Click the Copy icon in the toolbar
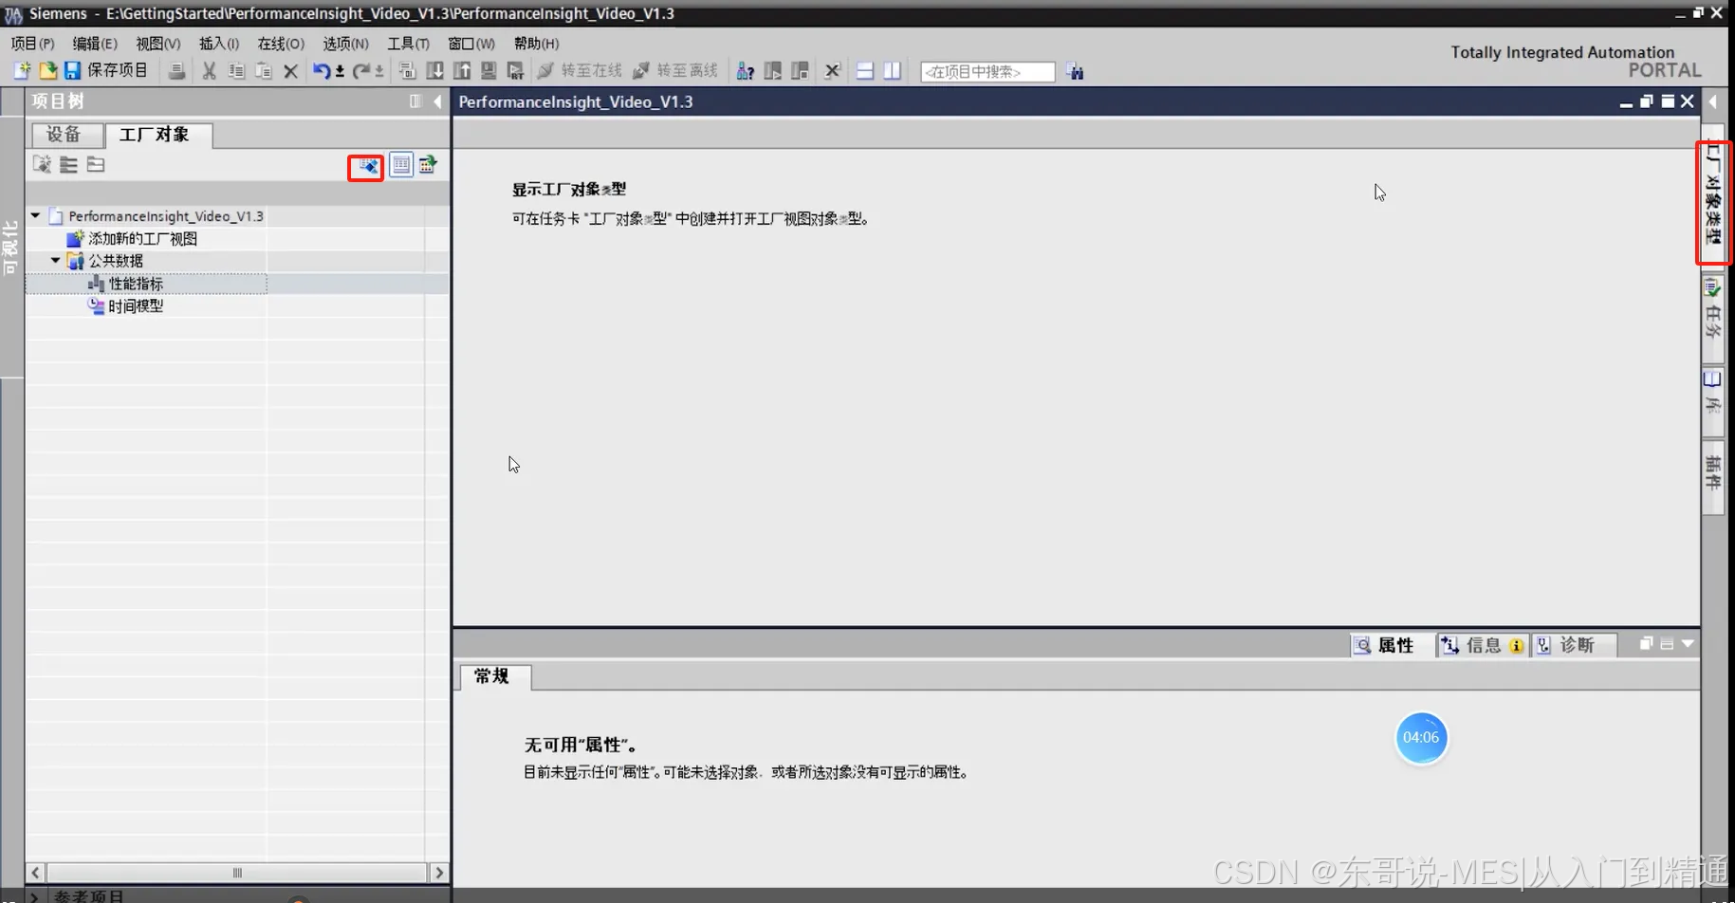This screenshot has height=903, width=1735. coord(236,71)
